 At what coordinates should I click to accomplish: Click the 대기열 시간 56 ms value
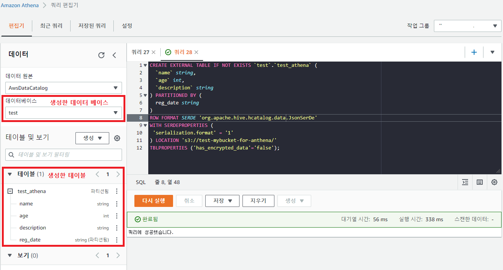pos(380,219)
